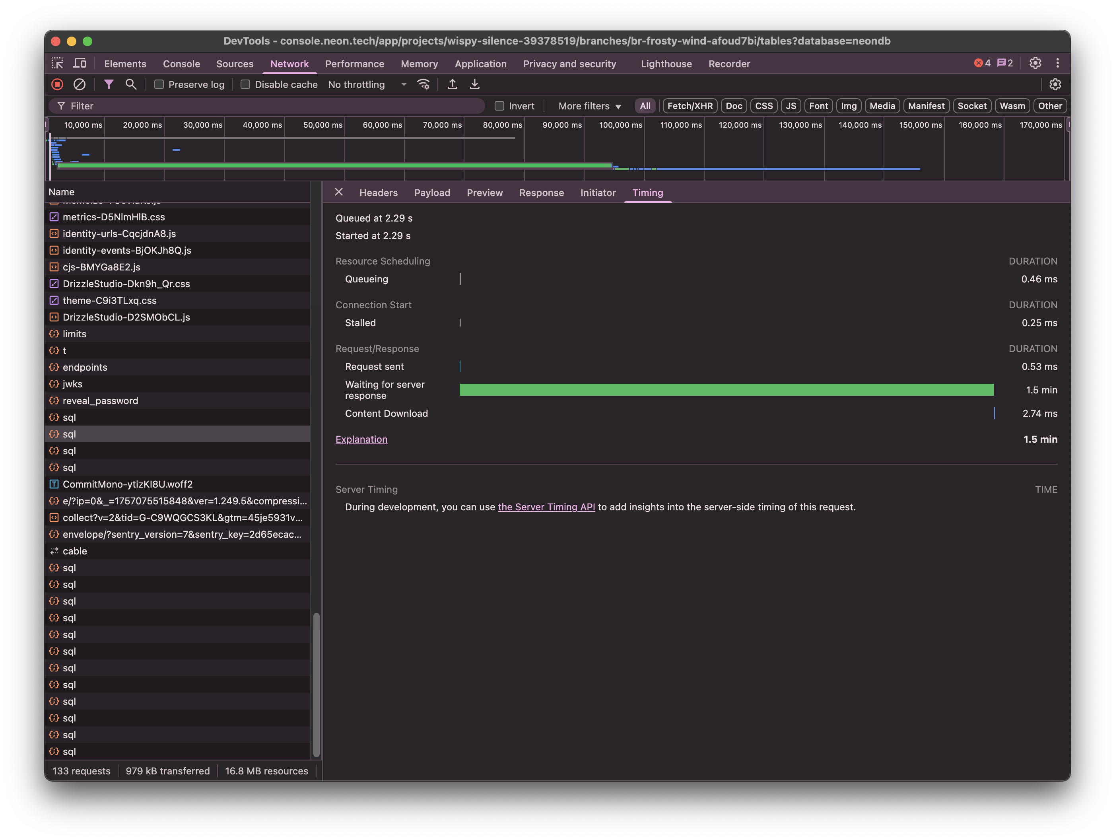Toggle the Socket type filter
The height and width of the screenshot is (840, 1115).
click(972, 106)
